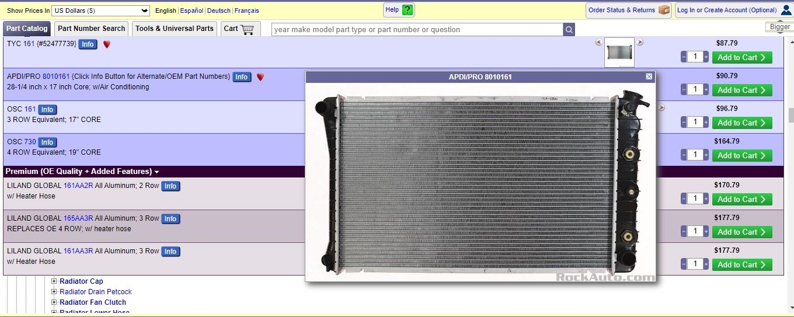Open Info for TYC 161
Viewport: 794px width, 317px height.
click(88, 44)
